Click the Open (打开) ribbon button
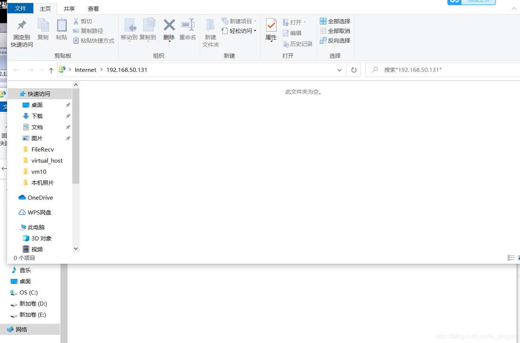Viewport: 520px width, 343px height. point(294,22)
